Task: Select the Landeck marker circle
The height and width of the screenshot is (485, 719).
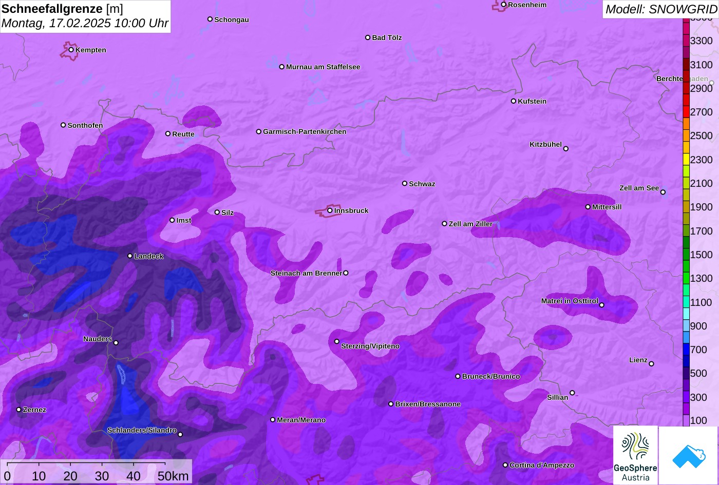Action: (x=130, y=256)
